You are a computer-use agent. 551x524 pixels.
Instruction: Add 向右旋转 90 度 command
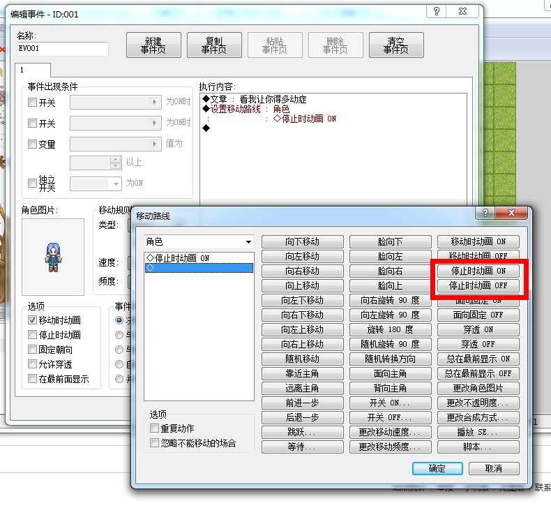coord(390,300)
